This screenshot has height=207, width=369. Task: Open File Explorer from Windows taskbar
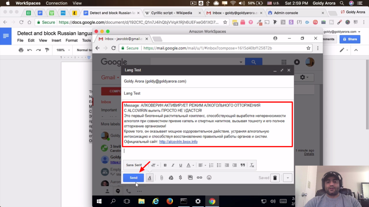coord(142,201)
